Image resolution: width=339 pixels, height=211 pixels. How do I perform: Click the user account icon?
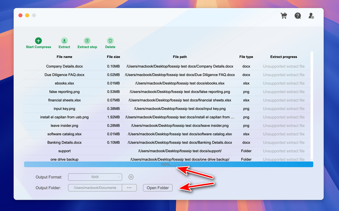[311, 16]
